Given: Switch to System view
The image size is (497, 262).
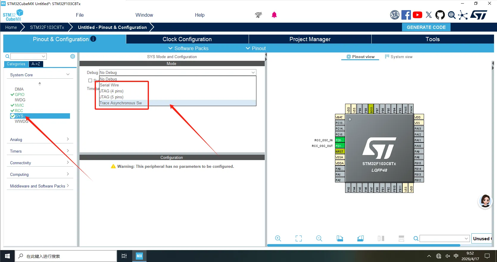Looking at the screenshot, I should click(399, 57).
